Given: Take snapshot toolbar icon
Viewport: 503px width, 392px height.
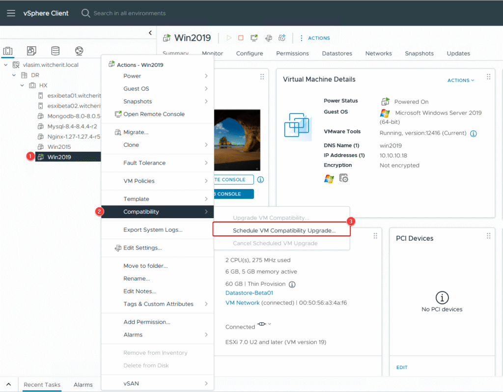Looking at the screenshot, I should 282,38.
